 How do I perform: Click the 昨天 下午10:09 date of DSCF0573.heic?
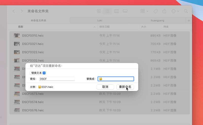tap(110, 94)
